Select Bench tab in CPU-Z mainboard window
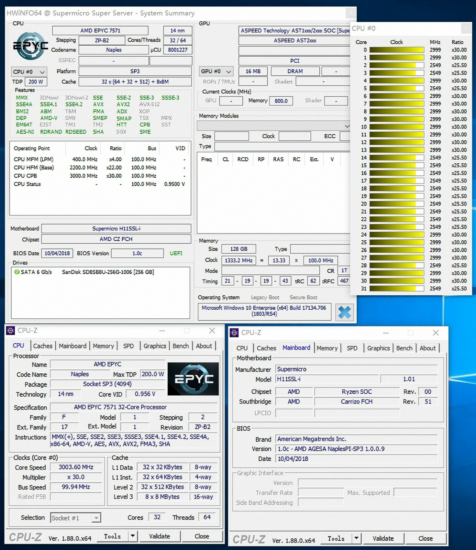Image resolution: width=476 pixels, height=550 pixels. (405, 348)
